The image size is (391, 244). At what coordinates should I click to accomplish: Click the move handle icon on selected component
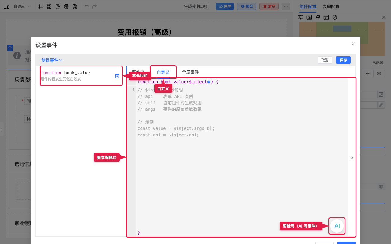click(x=10, y=48)
